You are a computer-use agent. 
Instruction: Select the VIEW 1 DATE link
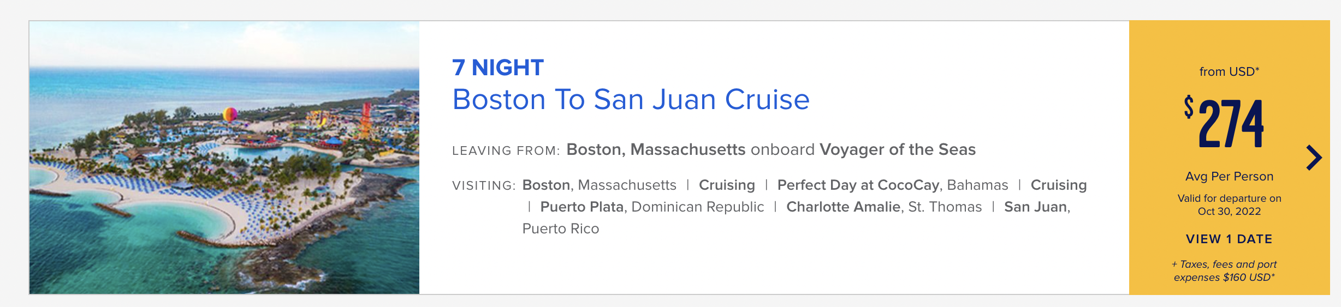[1229, 239]
